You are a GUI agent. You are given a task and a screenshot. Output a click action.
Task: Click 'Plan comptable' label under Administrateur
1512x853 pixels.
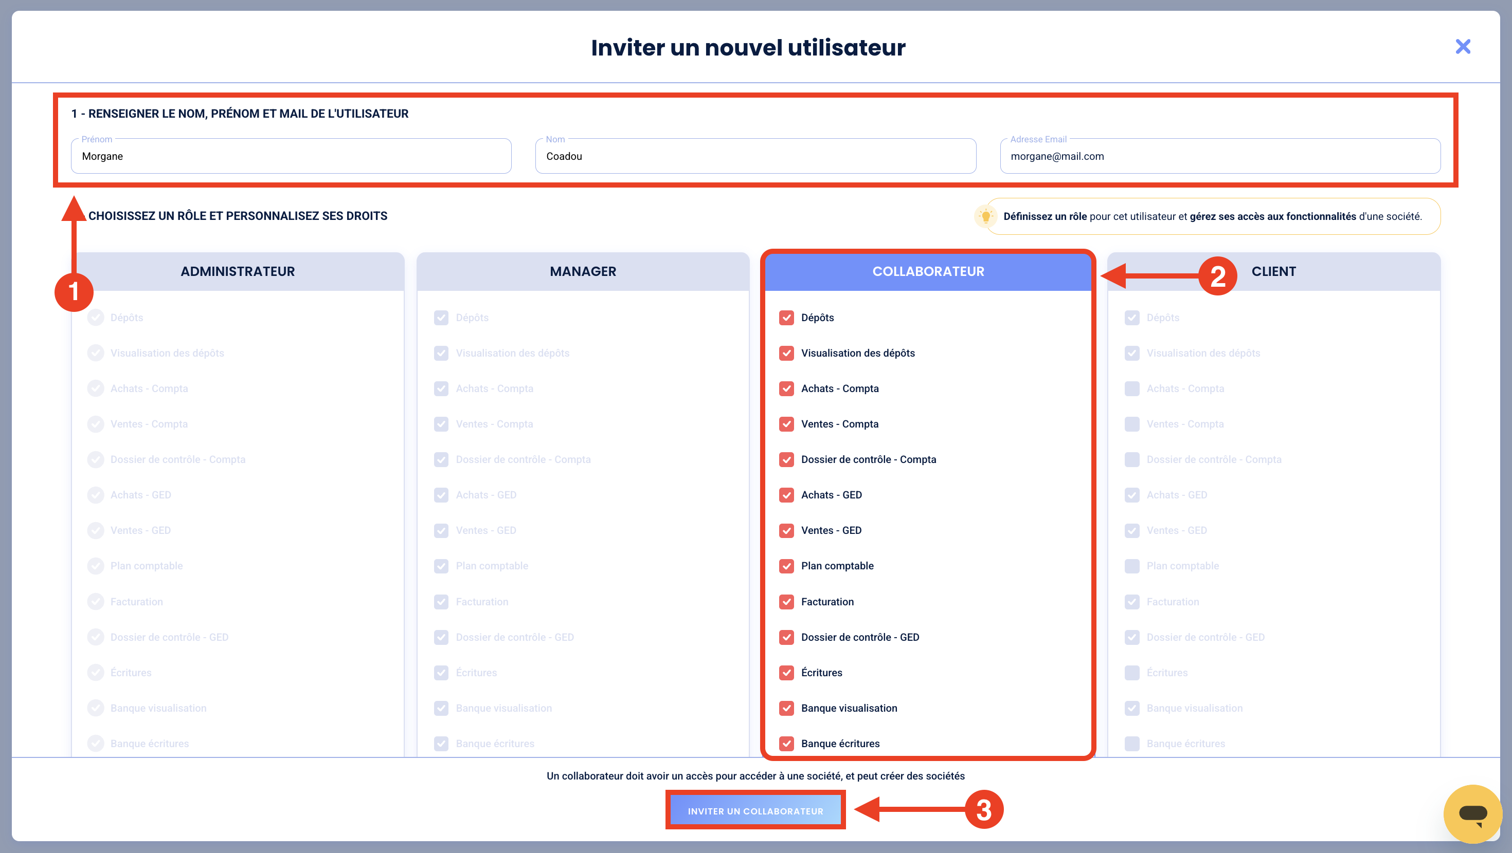pyautogui.click(x=147, y=566)
